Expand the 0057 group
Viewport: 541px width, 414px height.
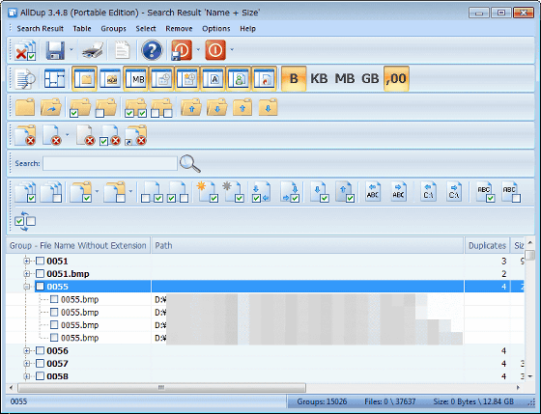tap(27, 363)
